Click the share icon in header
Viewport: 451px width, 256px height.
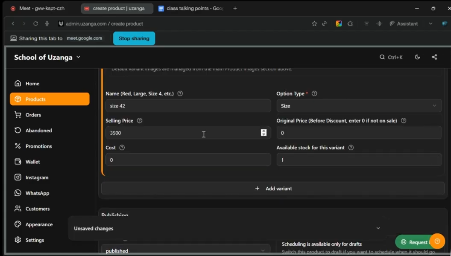pos(434,57)
